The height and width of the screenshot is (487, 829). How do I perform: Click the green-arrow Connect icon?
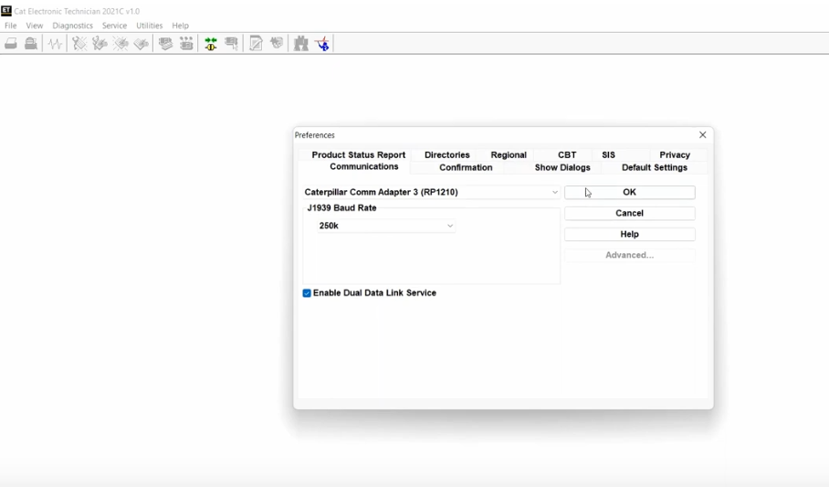[211, 44]
